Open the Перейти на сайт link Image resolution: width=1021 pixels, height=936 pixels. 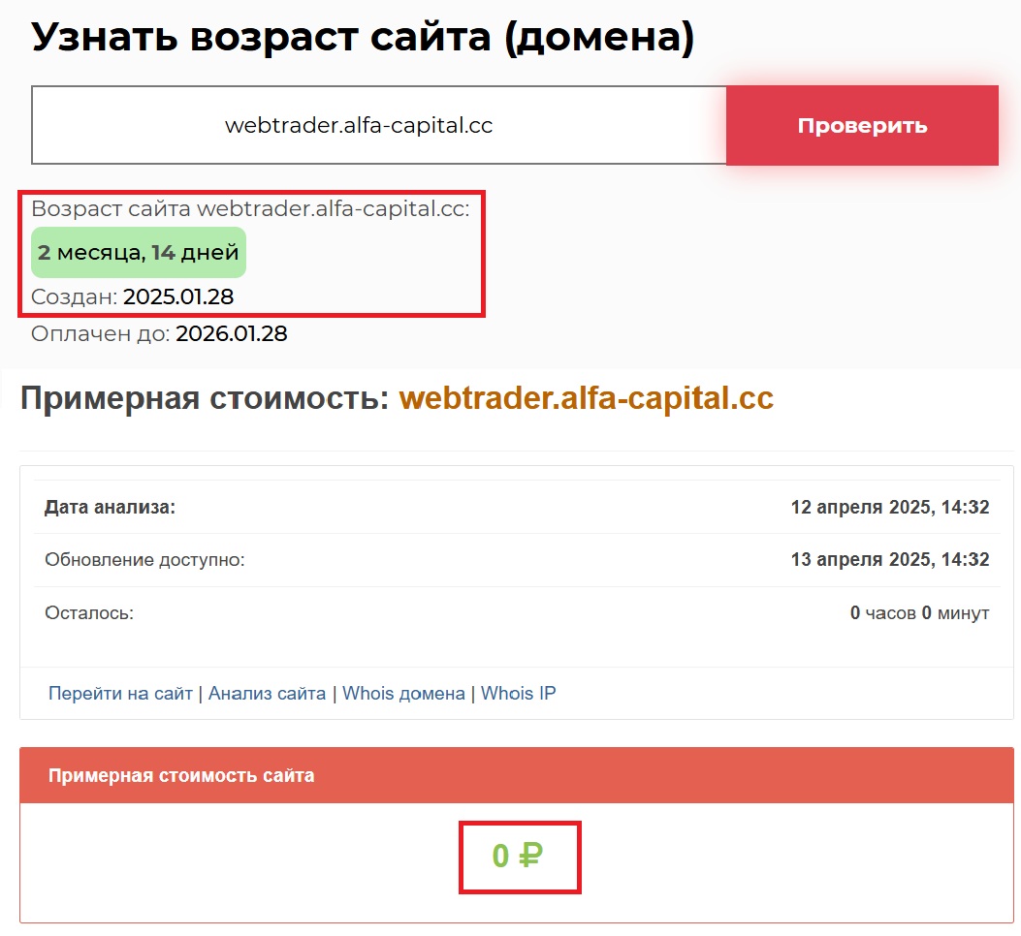(x=120, y=694)
